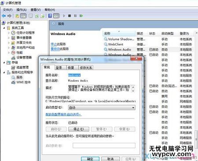Select 性能 in the tree
This screenshot has height=161, width=198.
click(x=19, y=52)
